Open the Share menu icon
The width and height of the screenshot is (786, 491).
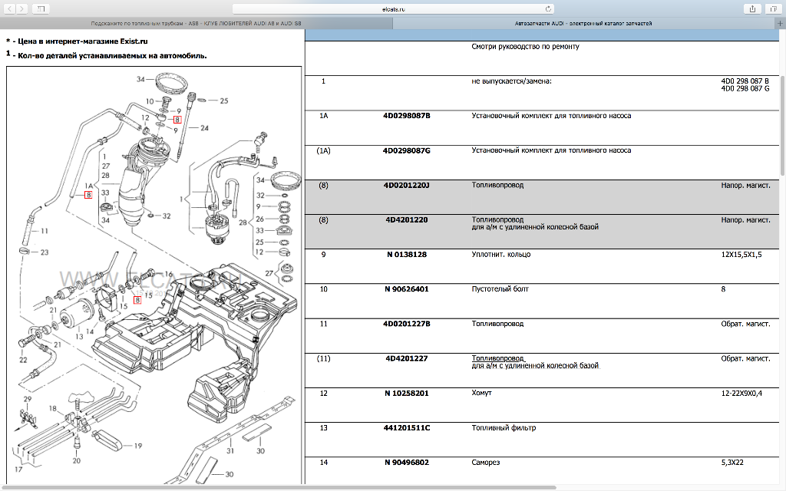click(x=751, y=8)
